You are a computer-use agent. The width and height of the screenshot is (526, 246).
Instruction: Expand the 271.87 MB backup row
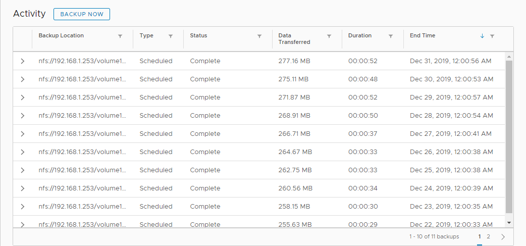[22, 97]
